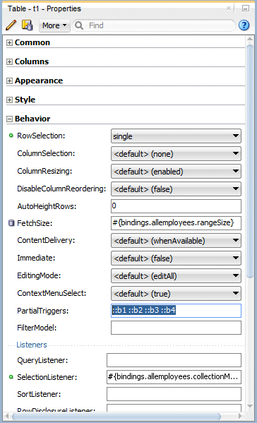The width and height of the screenshot is (257, 423).
Task: Click the QueryListener input field
Action: click(174, 360)
